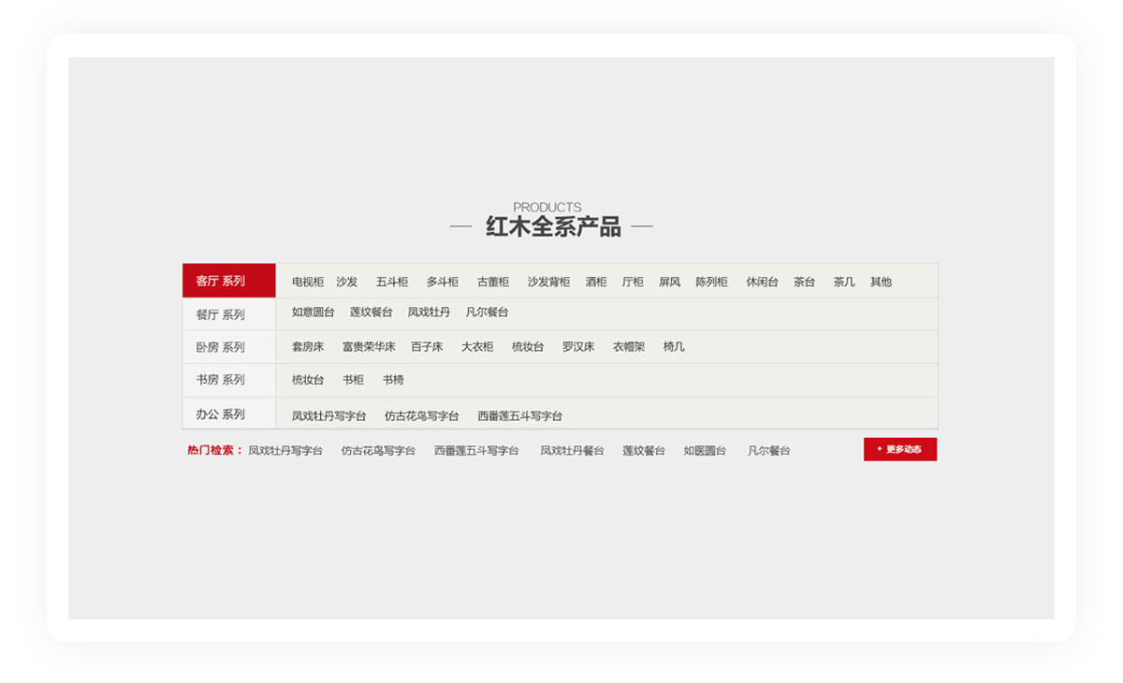The width and height of the screenshot is (1123, 683).
Task: Open the 椅几 link
Action: [x=674, y=346]
